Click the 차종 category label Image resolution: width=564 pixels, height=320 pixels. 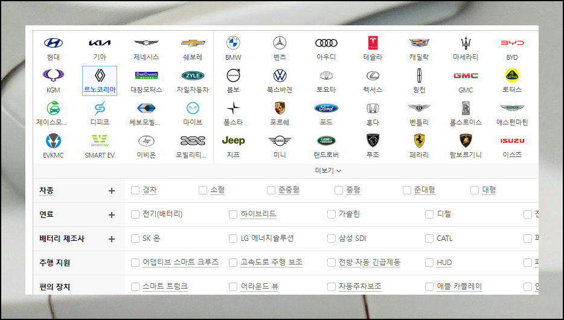pos(46,190)
